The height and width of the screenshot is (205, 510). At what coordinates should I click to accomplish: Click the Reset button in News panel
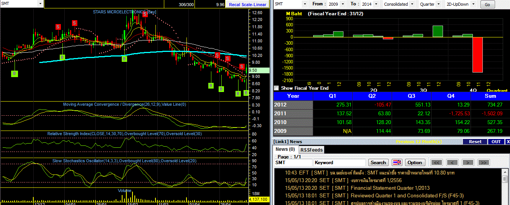[475, 142]
